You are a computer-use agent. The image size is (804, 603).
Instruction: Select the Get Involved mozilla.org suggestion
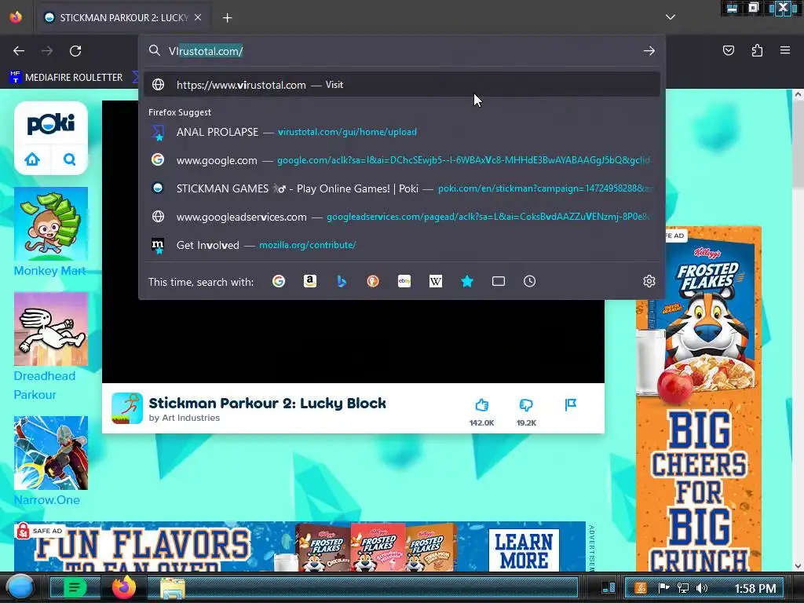(401, 245)
